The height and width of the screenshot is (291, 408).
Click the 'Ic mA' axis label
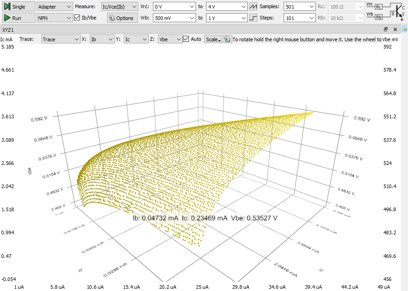(6, 39)
